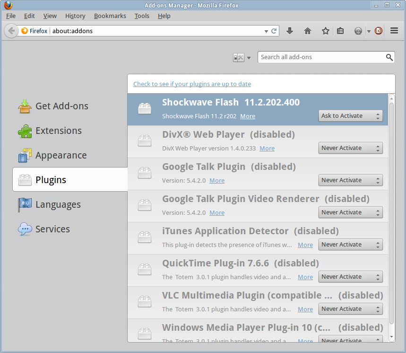
Task: Click the plugin list scroll up arrow
Action: click(391, 99)
